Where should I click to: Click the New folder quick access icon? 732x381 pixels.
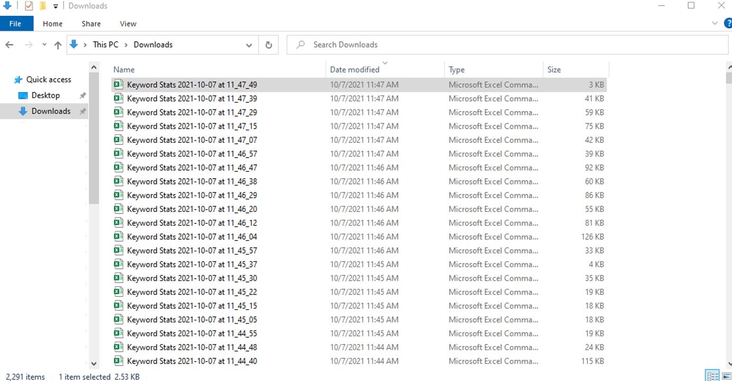click(43, 6)
